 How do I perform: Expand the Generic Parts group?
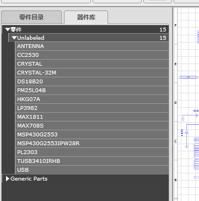8,179
